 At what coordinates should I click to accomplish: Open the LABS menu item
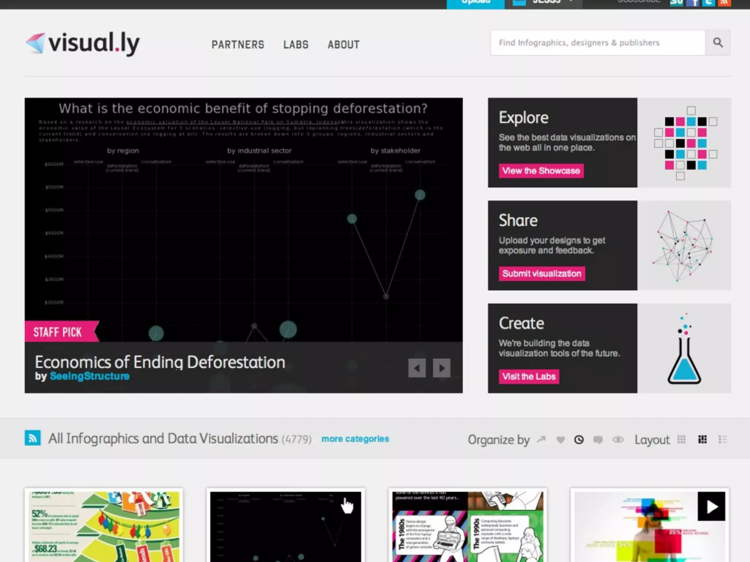coord(296,45)
